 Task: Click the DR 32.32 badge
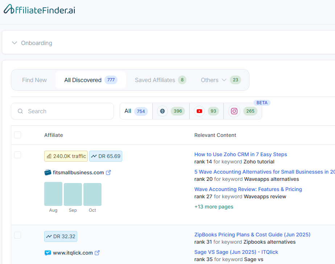[x=61, y=236]
